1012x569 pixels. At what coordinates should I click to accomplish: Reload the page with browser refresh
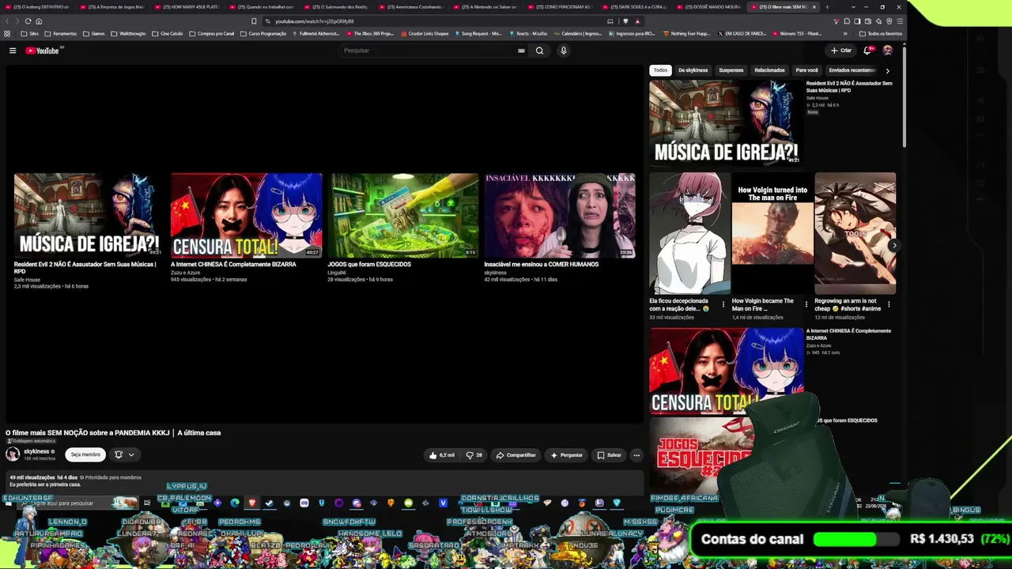pos(28,21)
